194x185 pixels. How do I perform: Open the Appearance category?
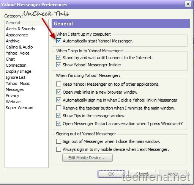click(17, 35)
